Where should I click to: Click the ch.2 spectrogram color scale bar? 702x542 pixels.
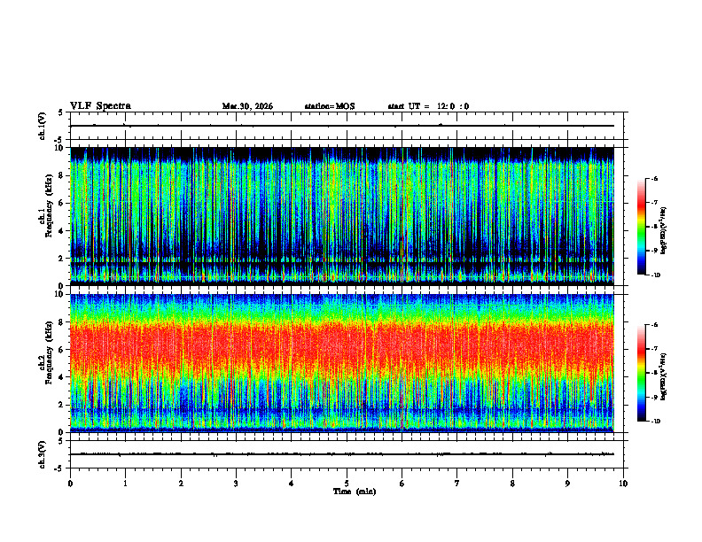(x=641, y=373)
